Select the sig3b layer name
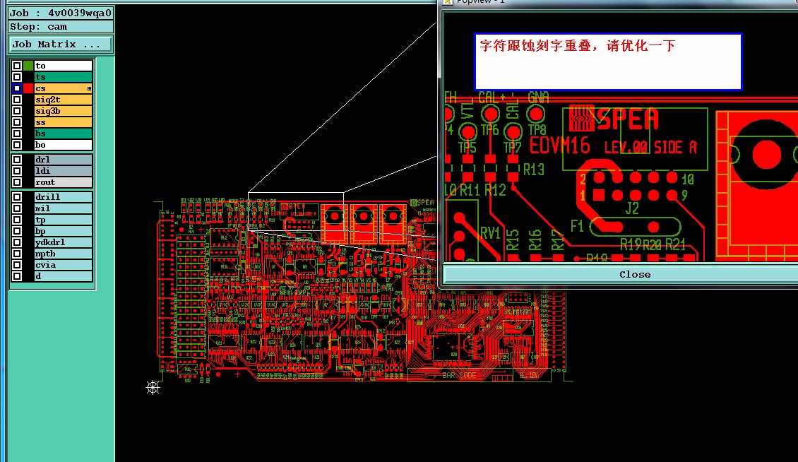This screenshot has height=462, width=798. (x=63, y=111)
